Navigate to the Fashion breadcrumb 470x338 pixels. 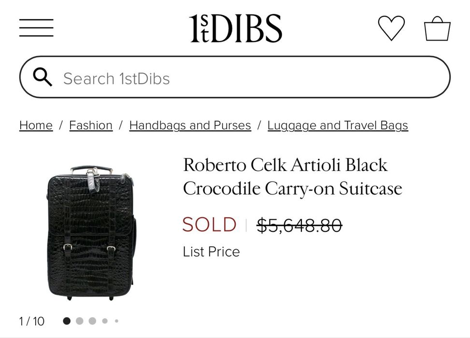[x=91, y=126]
